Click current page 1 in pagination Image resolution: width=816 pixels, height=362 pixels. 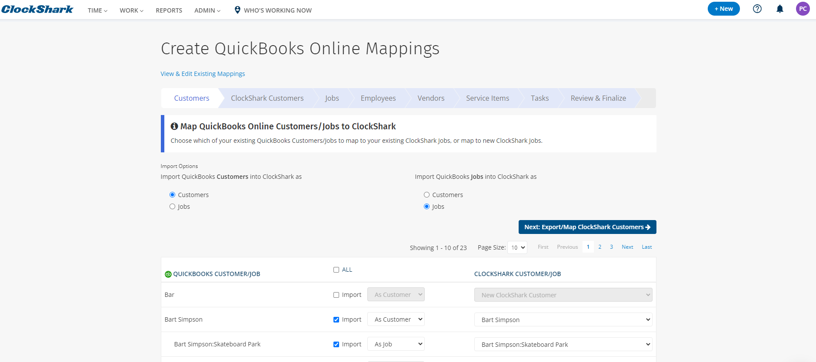point(588,247)
